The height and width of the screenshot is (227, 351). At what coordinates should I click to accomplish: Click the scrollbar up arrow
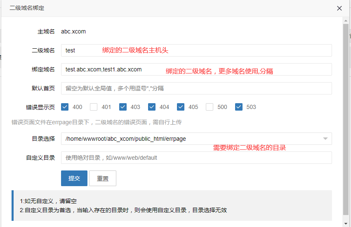click(346, 21)
